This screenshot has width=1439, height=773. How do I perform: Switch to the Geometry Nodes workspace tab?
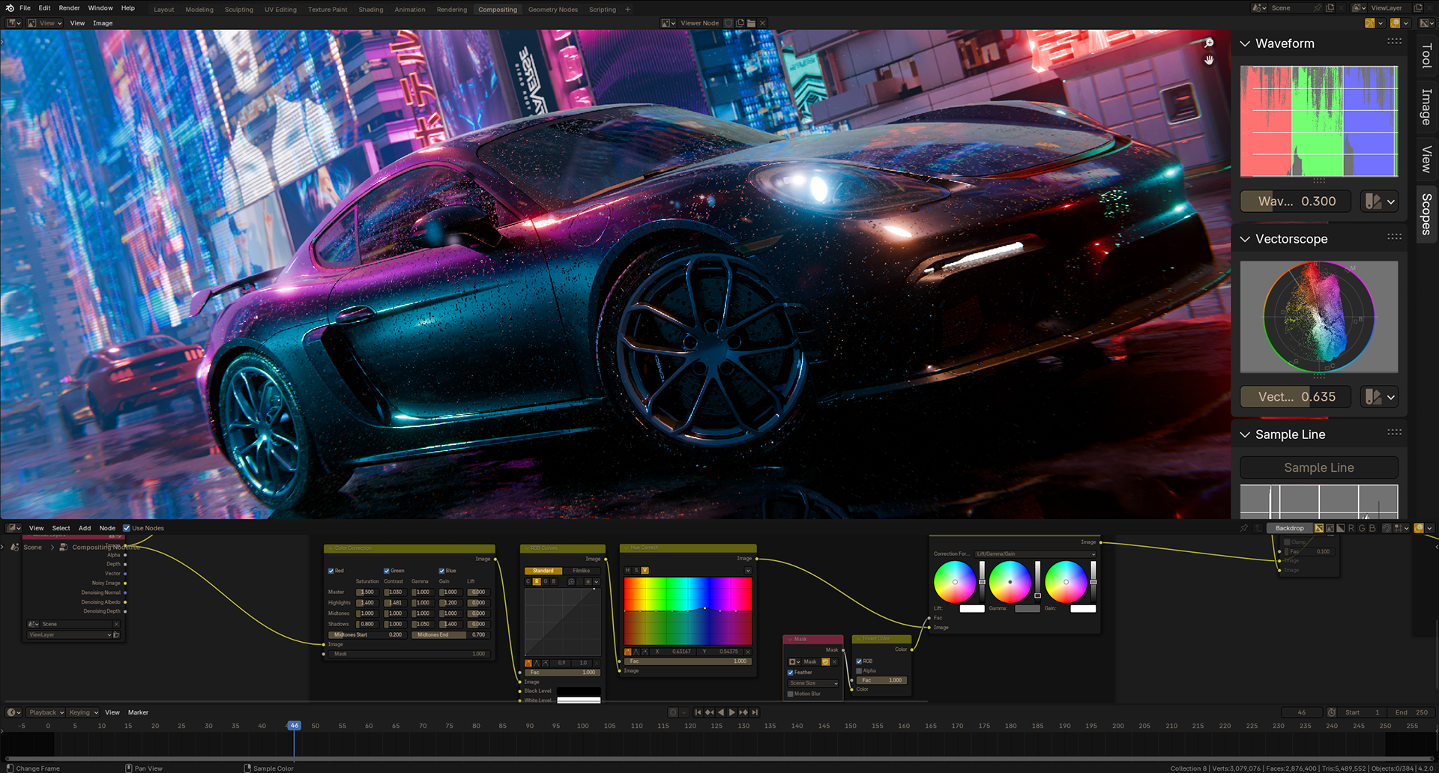(x=553, y=10)
